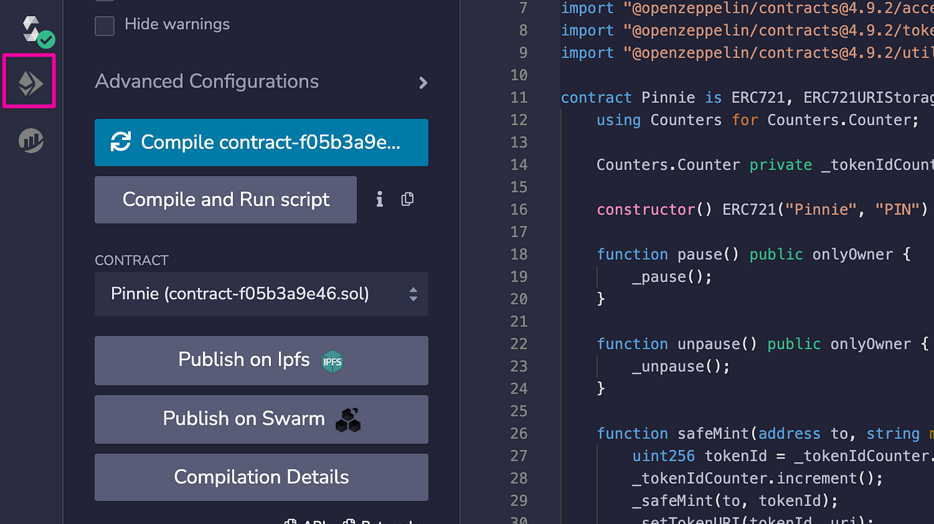Screen dimensions: 934x524
Task: Open the Pinnie contract selection dropdown
Action: [x=262, y=294]
